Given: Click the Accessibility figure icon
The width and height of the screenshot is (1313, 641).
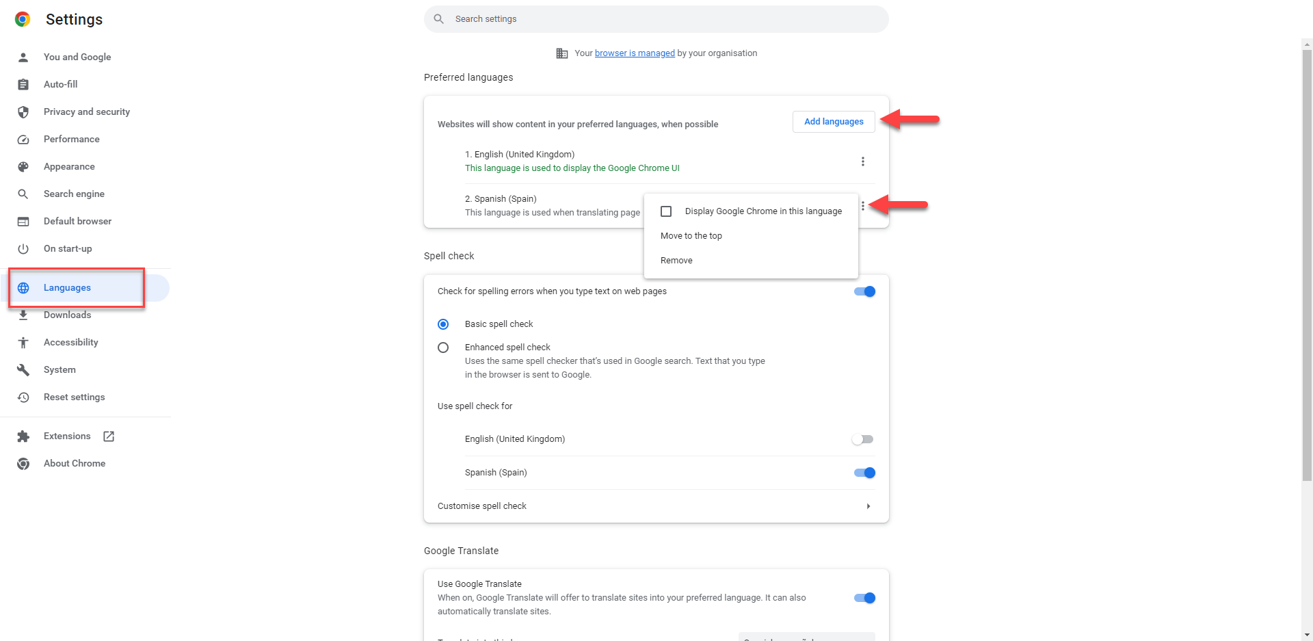Looking at the screenshot, I should click(x=23, y=342).
